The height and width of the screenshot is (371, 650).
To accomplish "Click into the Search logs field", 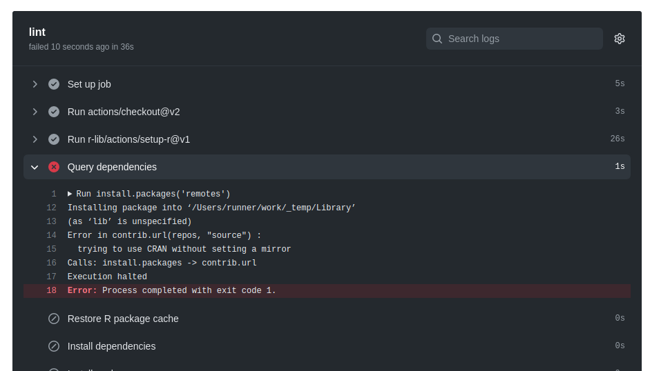I will pos(515,39).
